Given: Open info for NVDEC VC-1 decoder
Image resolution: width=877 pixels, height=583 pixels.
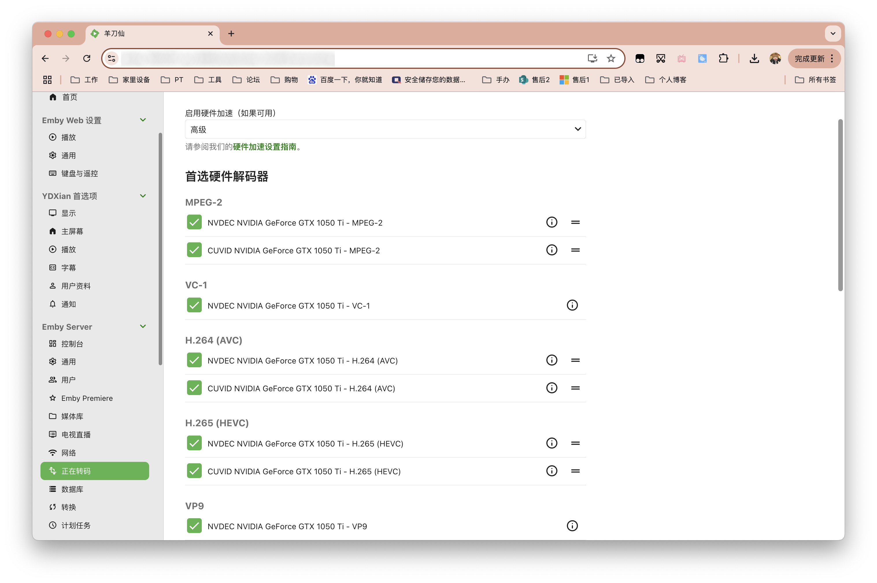Looking at the screenshot, I should pos(572,305).
